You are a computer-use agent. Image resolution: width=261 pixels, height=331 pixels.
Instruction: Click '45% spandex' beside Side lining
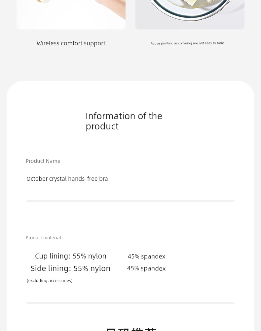click(x=146, y=268)
